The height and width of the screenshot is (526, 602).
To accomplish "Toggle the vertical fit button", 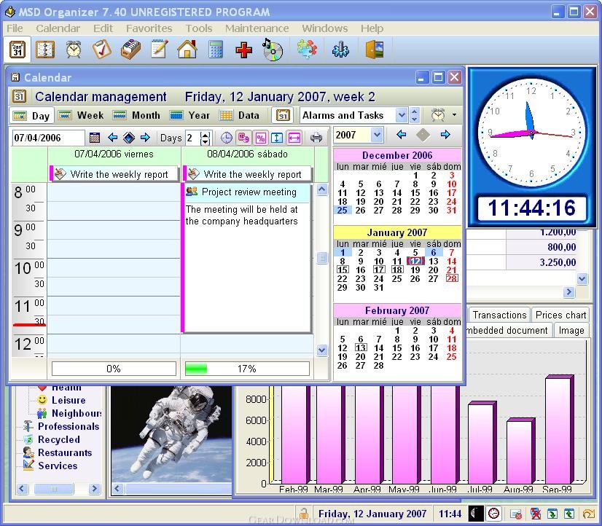I will (277, 138).
